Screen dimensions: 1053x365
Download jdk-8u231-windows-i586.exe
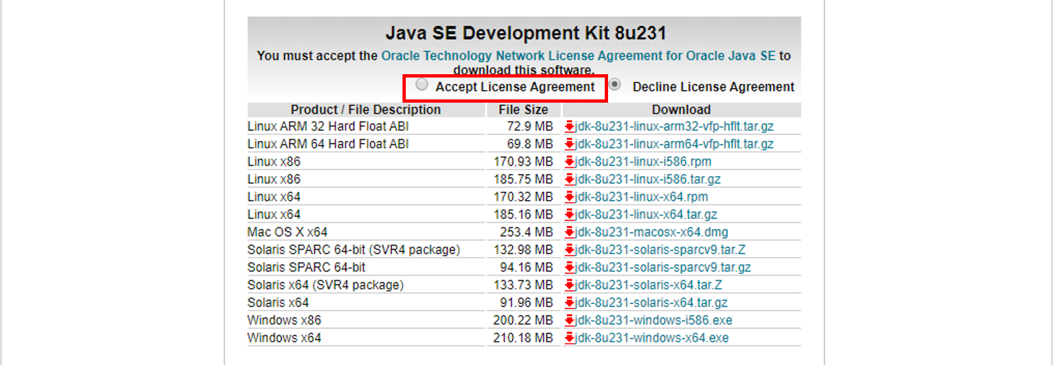(x=654, y=321)
